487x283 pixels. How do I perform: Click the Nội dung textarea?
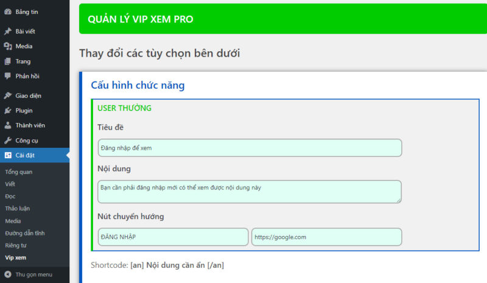pos(250,192)
